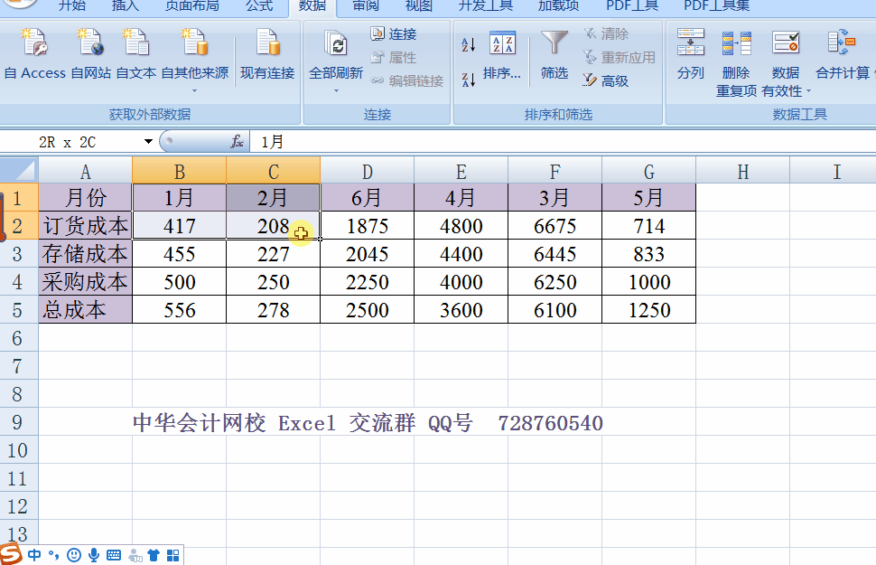Select cell with value 714
The width and height of the screenshot is (876, 565).
[648, 226]
